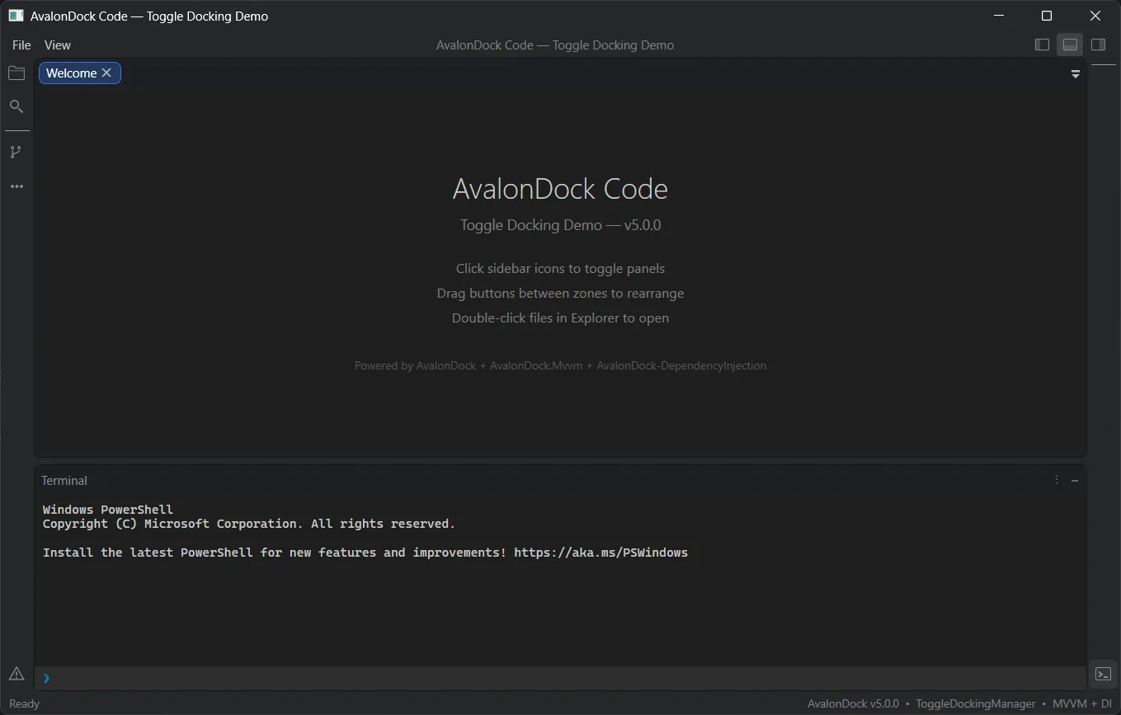Viewport: 1121px width, 715px height.
Task: Click the application icon in title bar
Action: [16, 16]
